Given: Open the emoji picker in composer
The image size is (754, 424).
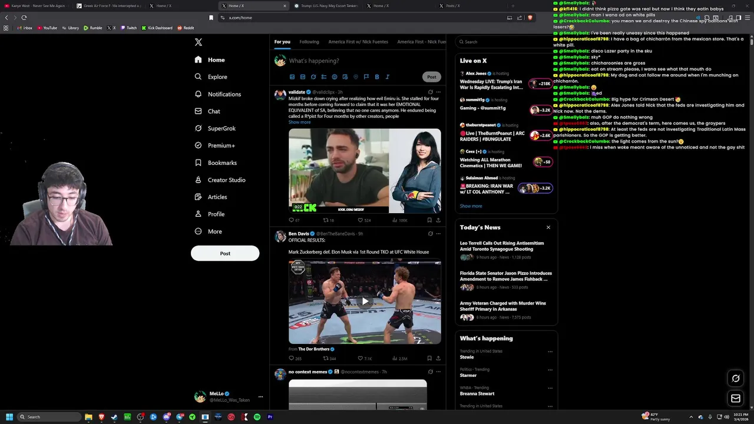Looking at the screenshot, I should tap(335, 77).
